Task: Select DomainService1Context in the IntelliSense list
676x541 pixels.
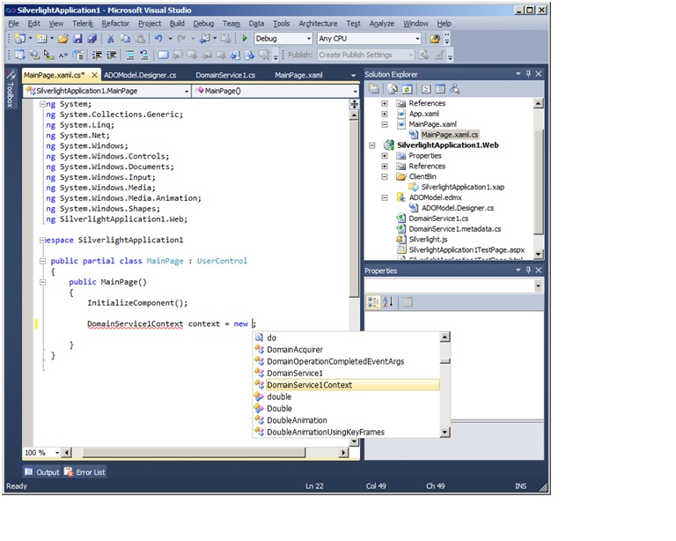Action: pos(309,385)
